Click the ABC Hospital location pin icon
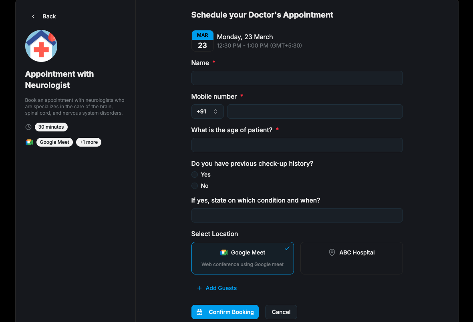 click(x=332, y=252)
